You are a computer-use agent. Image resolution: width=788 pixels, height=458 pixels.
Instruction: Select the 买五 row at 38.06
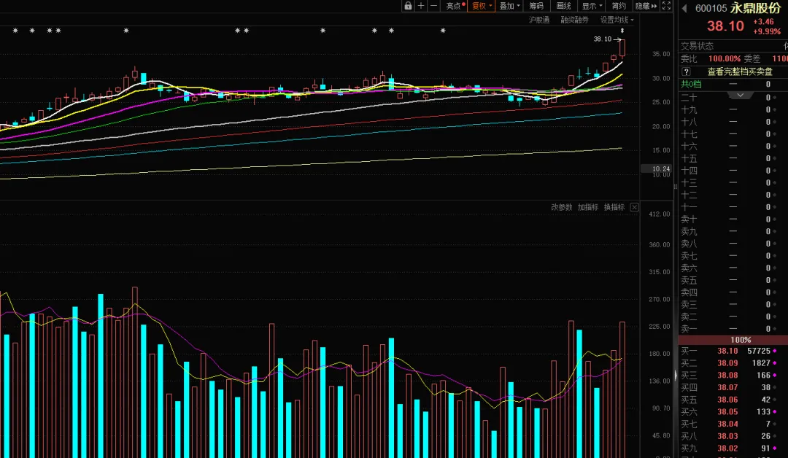pos(733,400)
